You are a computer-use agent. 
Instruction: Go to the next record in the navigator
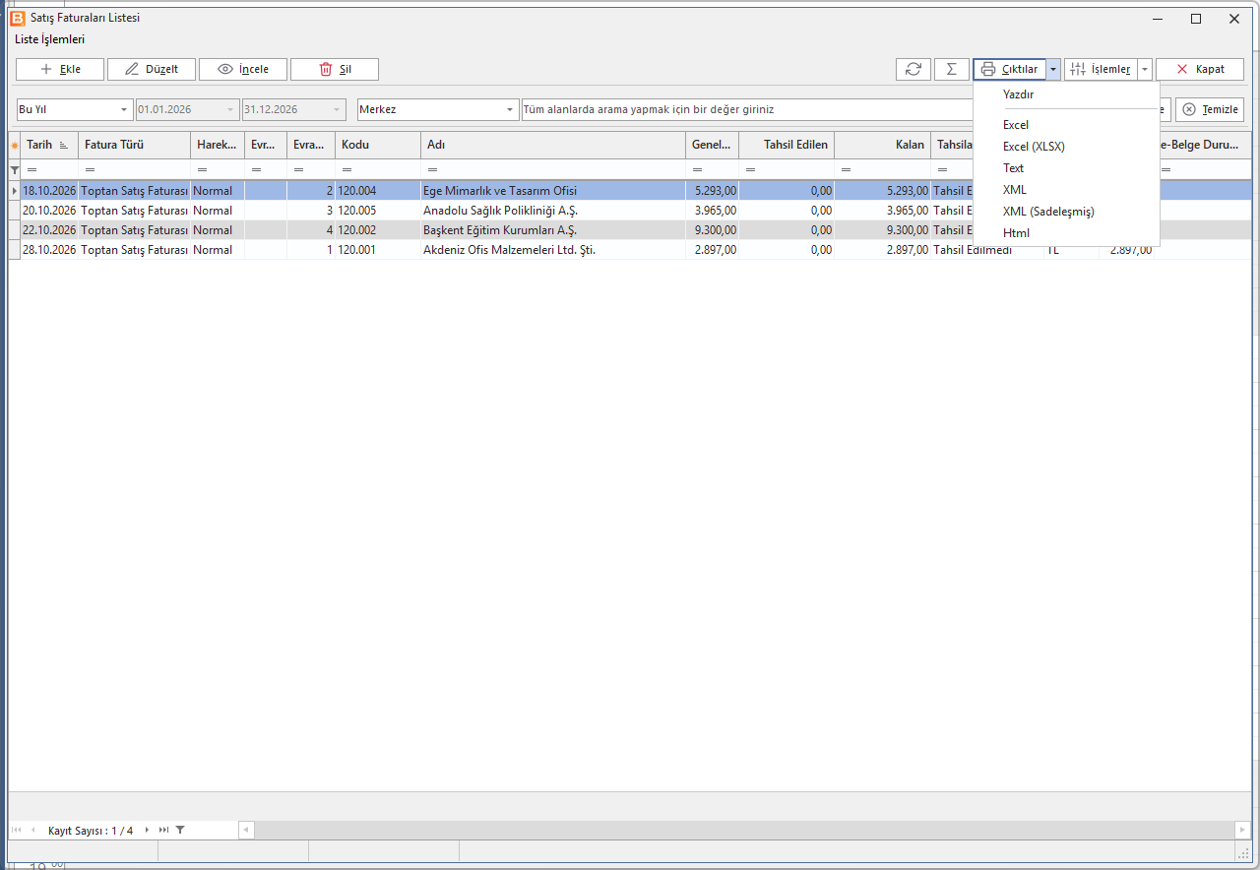point(148,830)
